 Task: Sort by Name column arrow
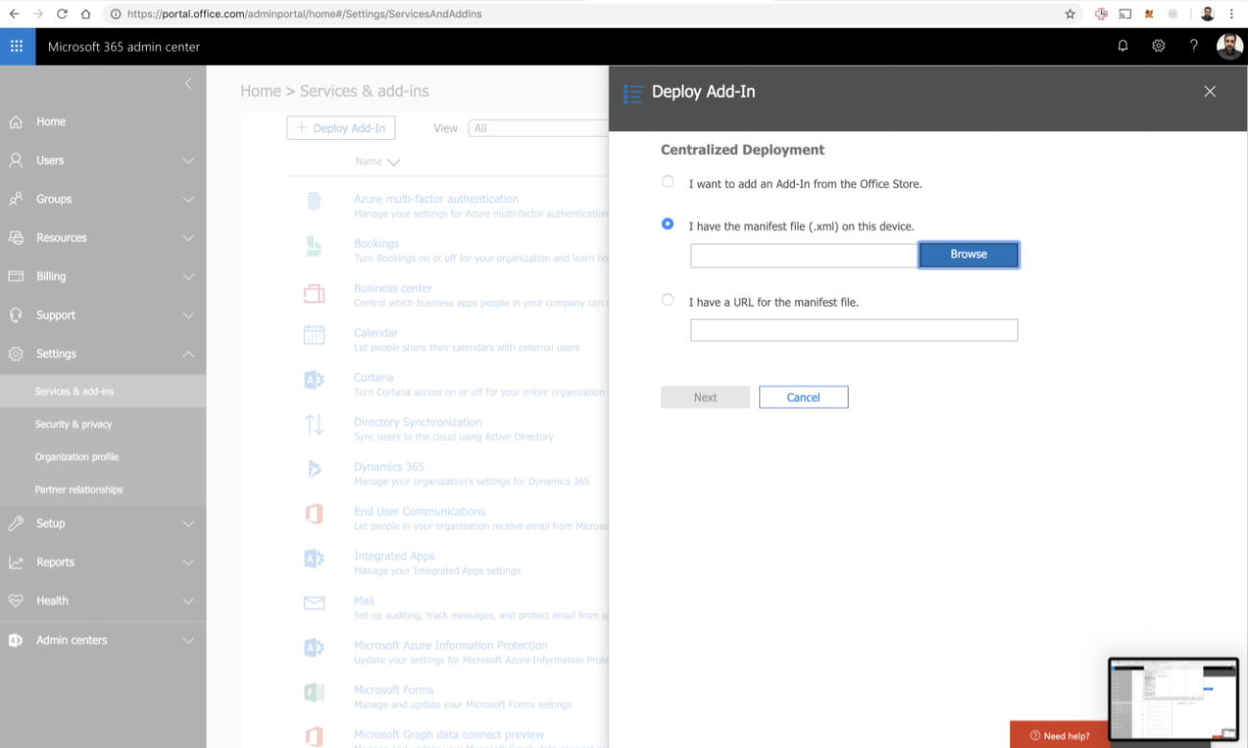pyautogui.click(x=393, y=162)
